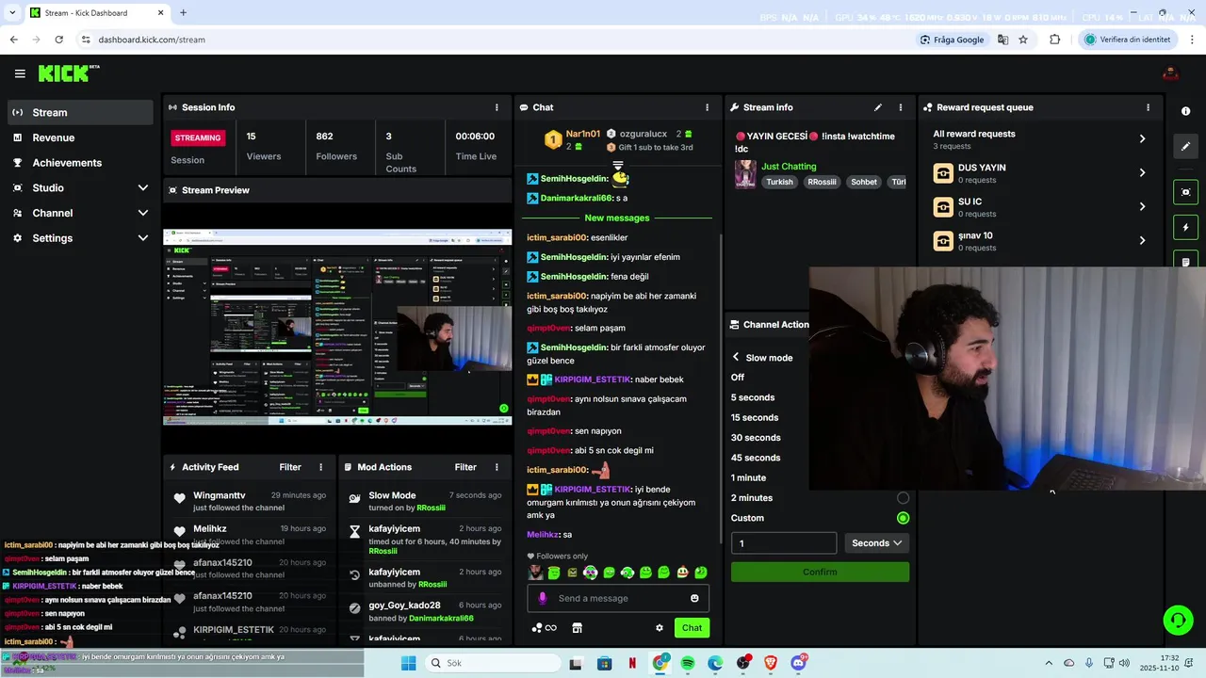
Task: Click kafayiyicem unbanned mod action entry
Action: 427,578
